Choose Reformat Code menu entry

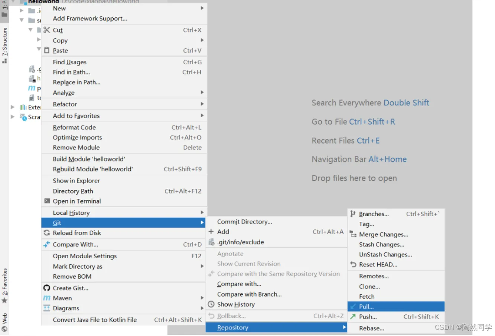[124, 128]
